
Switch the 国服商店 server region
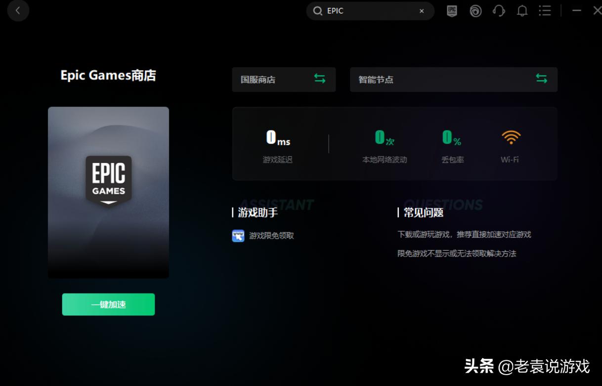tap(284, 80)
